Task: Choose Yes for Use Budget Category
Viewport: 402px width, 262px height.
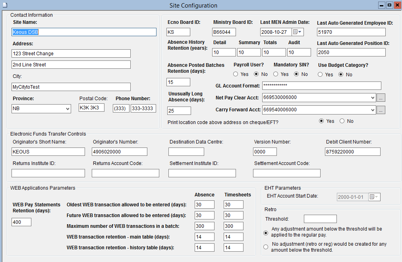Action: point(320,74)
